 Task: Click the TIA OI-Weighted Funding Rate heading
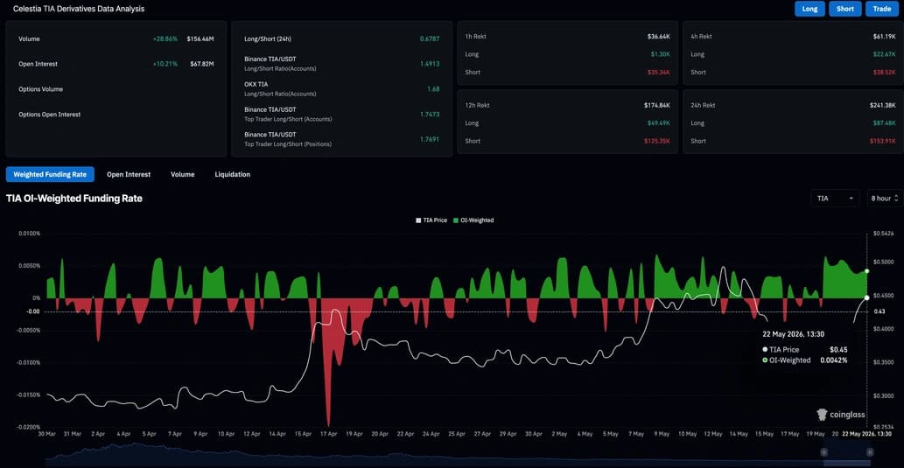74,199
